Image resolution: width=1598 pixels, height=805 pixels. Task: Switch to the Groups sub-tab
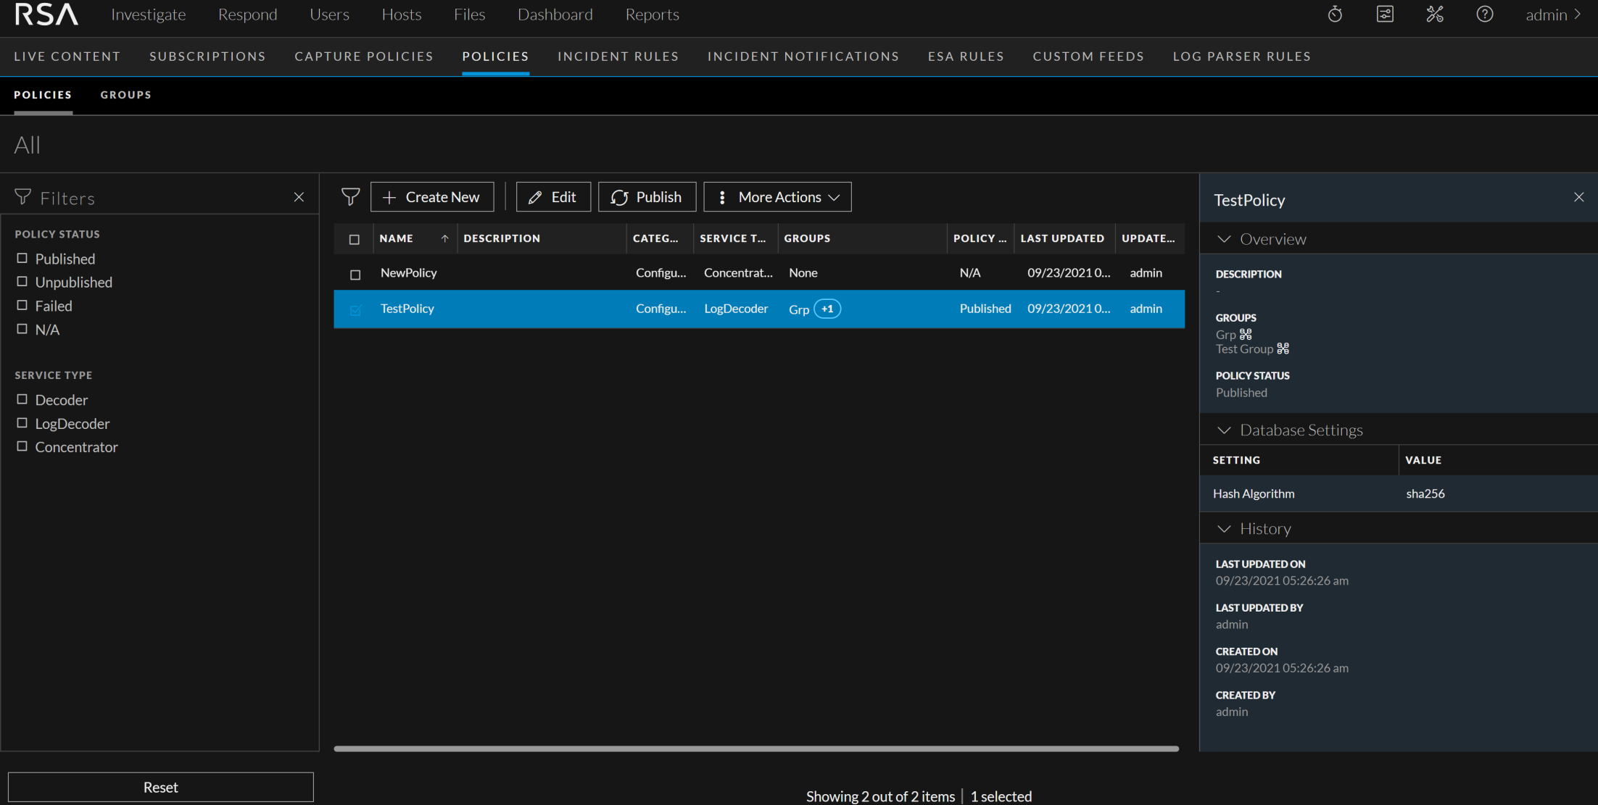125,95
